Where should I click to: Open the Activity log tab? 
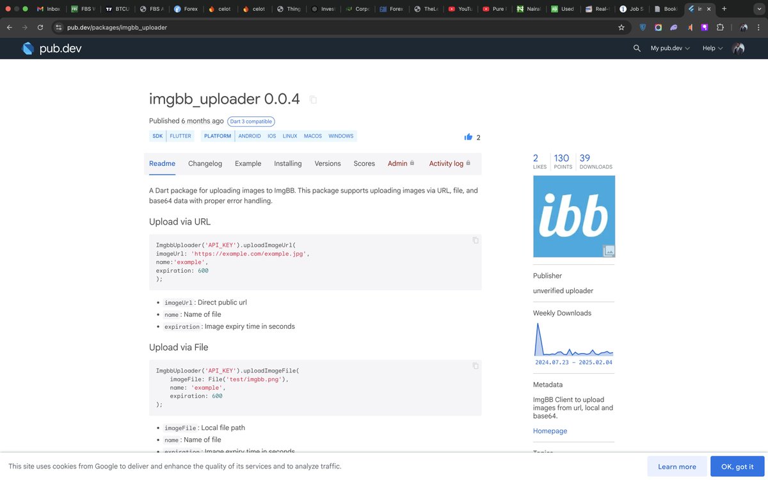point(450,164)
